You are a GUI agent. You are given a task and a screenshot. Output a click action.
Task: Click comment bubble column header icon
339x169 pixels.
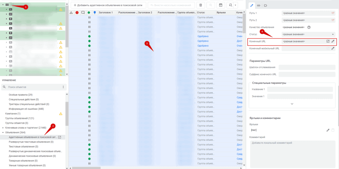click(83, 13)
